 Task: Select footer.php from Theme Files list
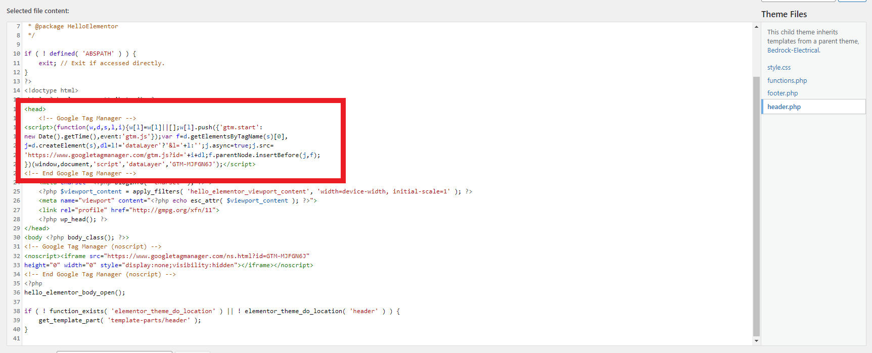click(782, 93)
